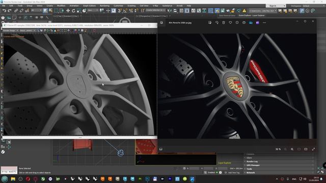Click the Fullscreen arrows icon in Photos viewer

313,149
